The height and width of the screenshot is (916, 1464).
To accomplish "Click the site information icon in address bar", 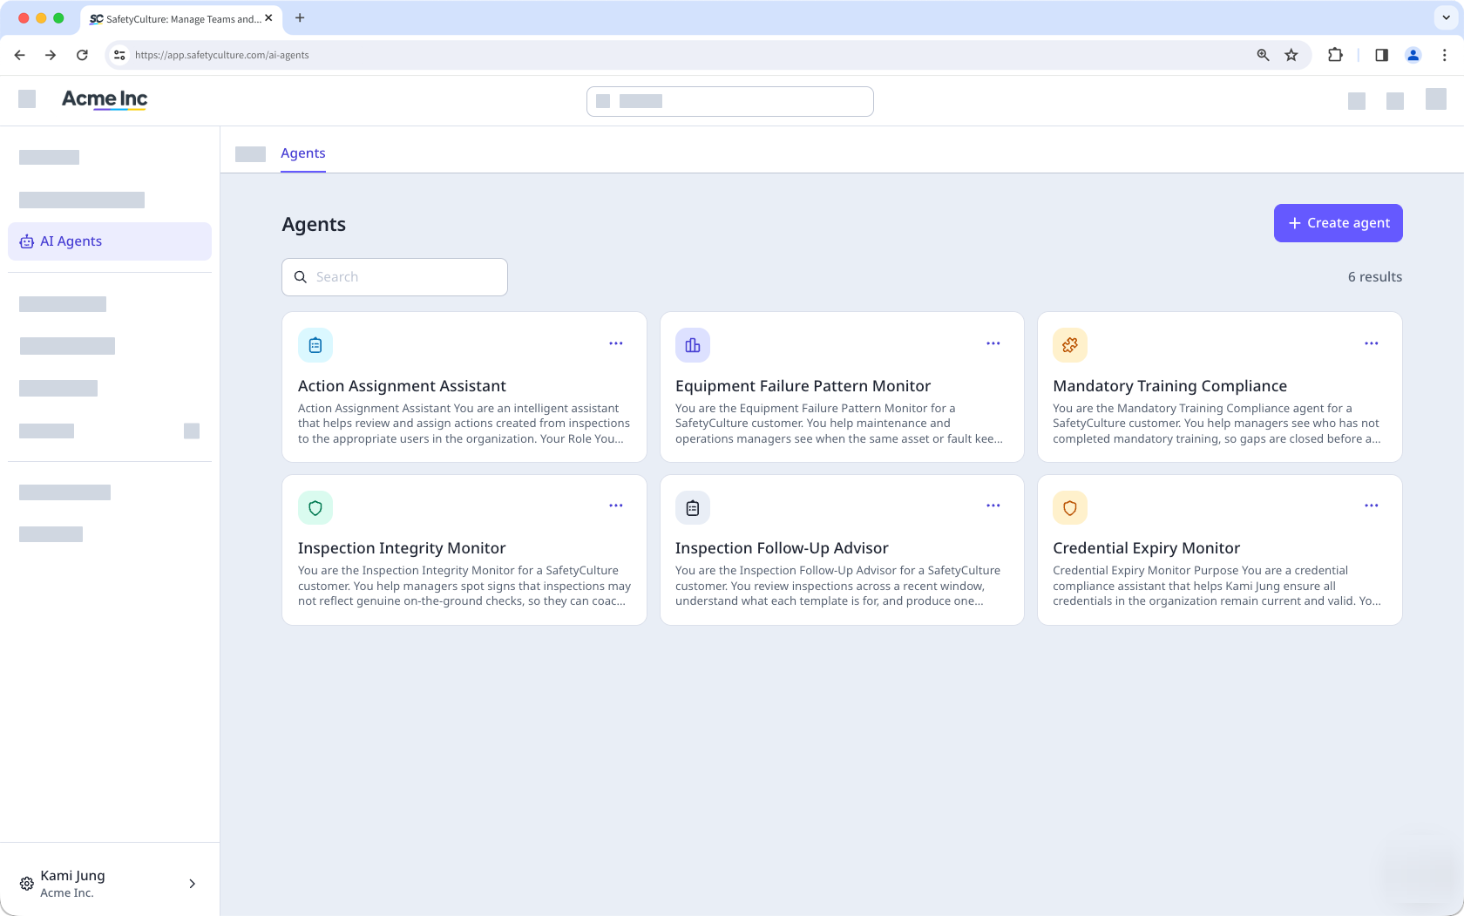I will click(119, 55).
